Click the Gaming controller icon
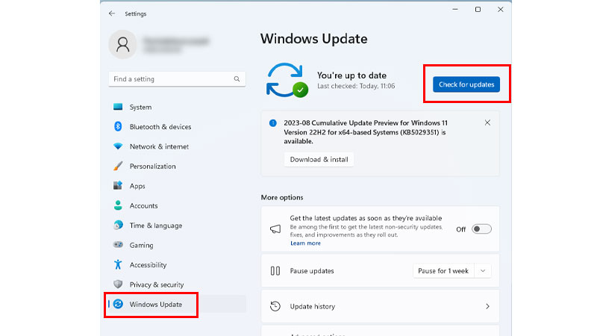The height and width of the screenshot is (336, 597). pos(118,245)
